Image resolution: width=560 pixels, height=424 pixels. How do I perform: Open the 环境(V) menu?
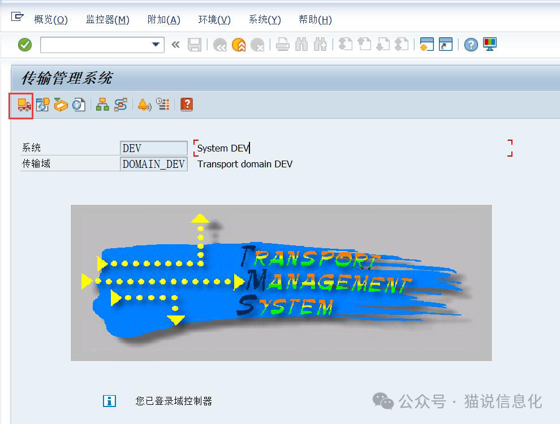click(214, 20)
